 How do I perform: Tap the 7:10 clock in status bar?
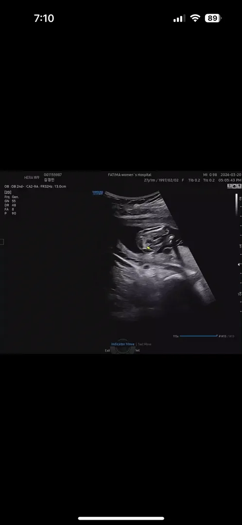tap(44, 18)
